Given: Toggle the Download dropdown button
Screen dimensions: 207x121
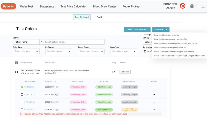Looking at the screenshot, I should pos(161,30).
